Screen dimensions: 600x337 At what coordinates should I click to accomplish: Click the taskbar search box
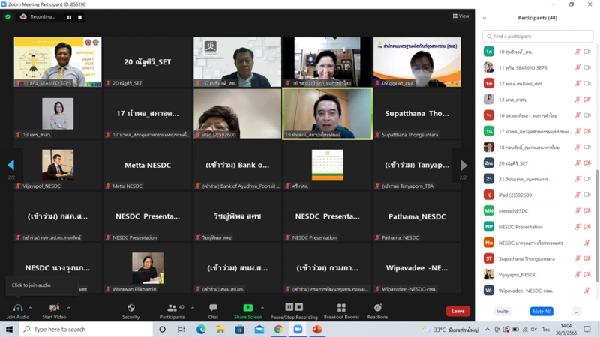click(86, 329)
